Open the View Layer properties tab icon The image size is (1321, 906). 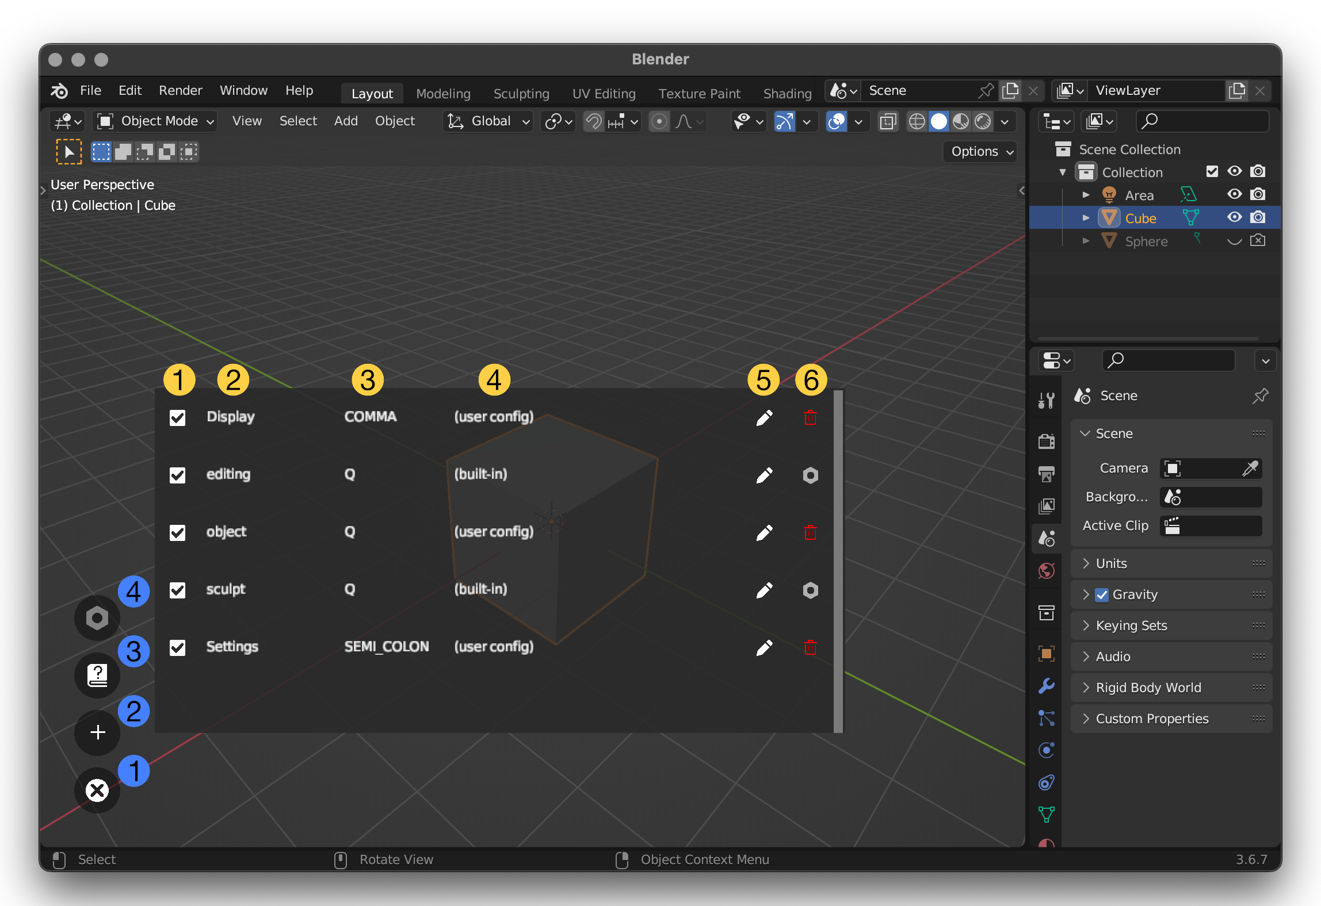(x=1047, y=506)
